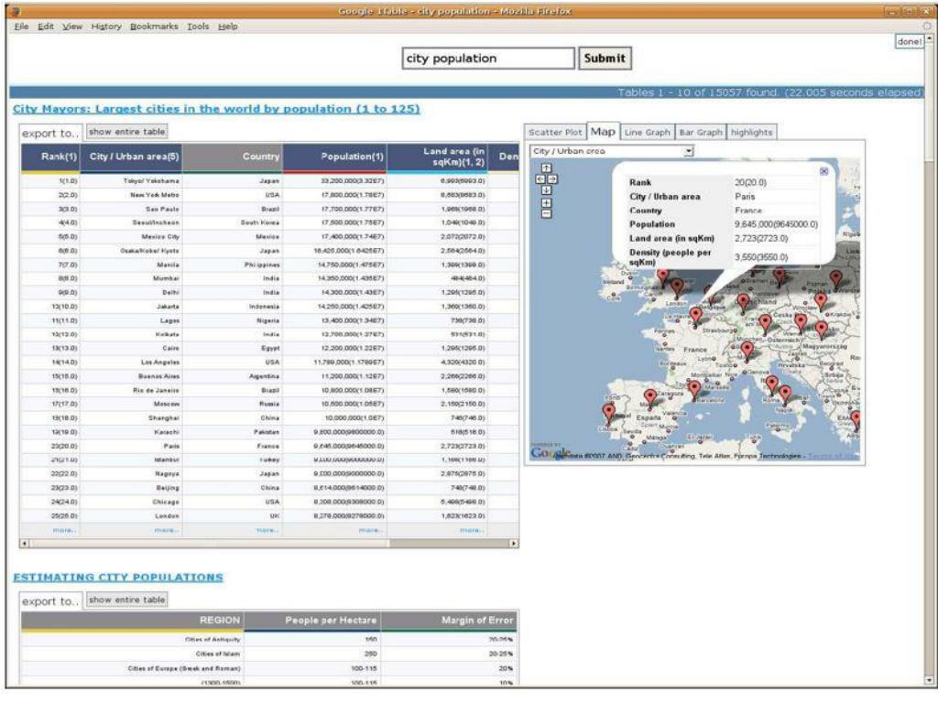
Task: Click the Paris cell in city table
Action: pyautogui.click(x=132, y=446)
